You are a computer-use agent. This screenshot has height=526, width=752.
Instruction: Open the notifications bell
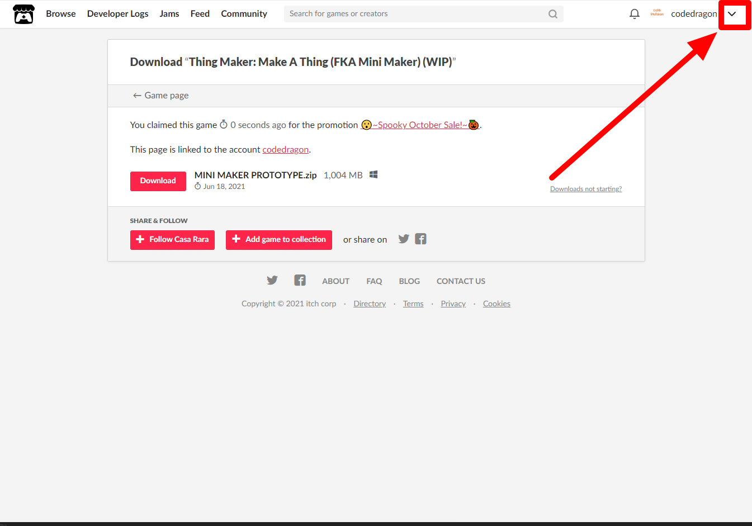click(635, 14)
